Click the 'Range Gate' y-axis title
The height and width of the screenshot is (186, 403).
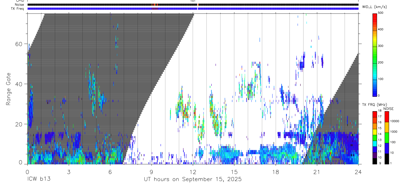tap(9, 89)
